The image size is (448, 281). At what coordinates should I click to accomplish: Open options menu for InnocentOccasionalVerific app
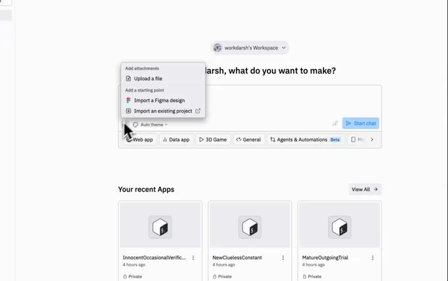click(x=193, y=258)
